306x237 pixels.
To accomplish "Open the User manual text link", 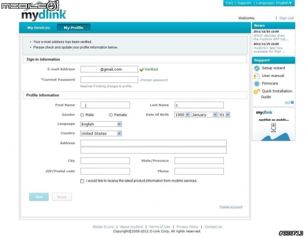I will 273,76.
